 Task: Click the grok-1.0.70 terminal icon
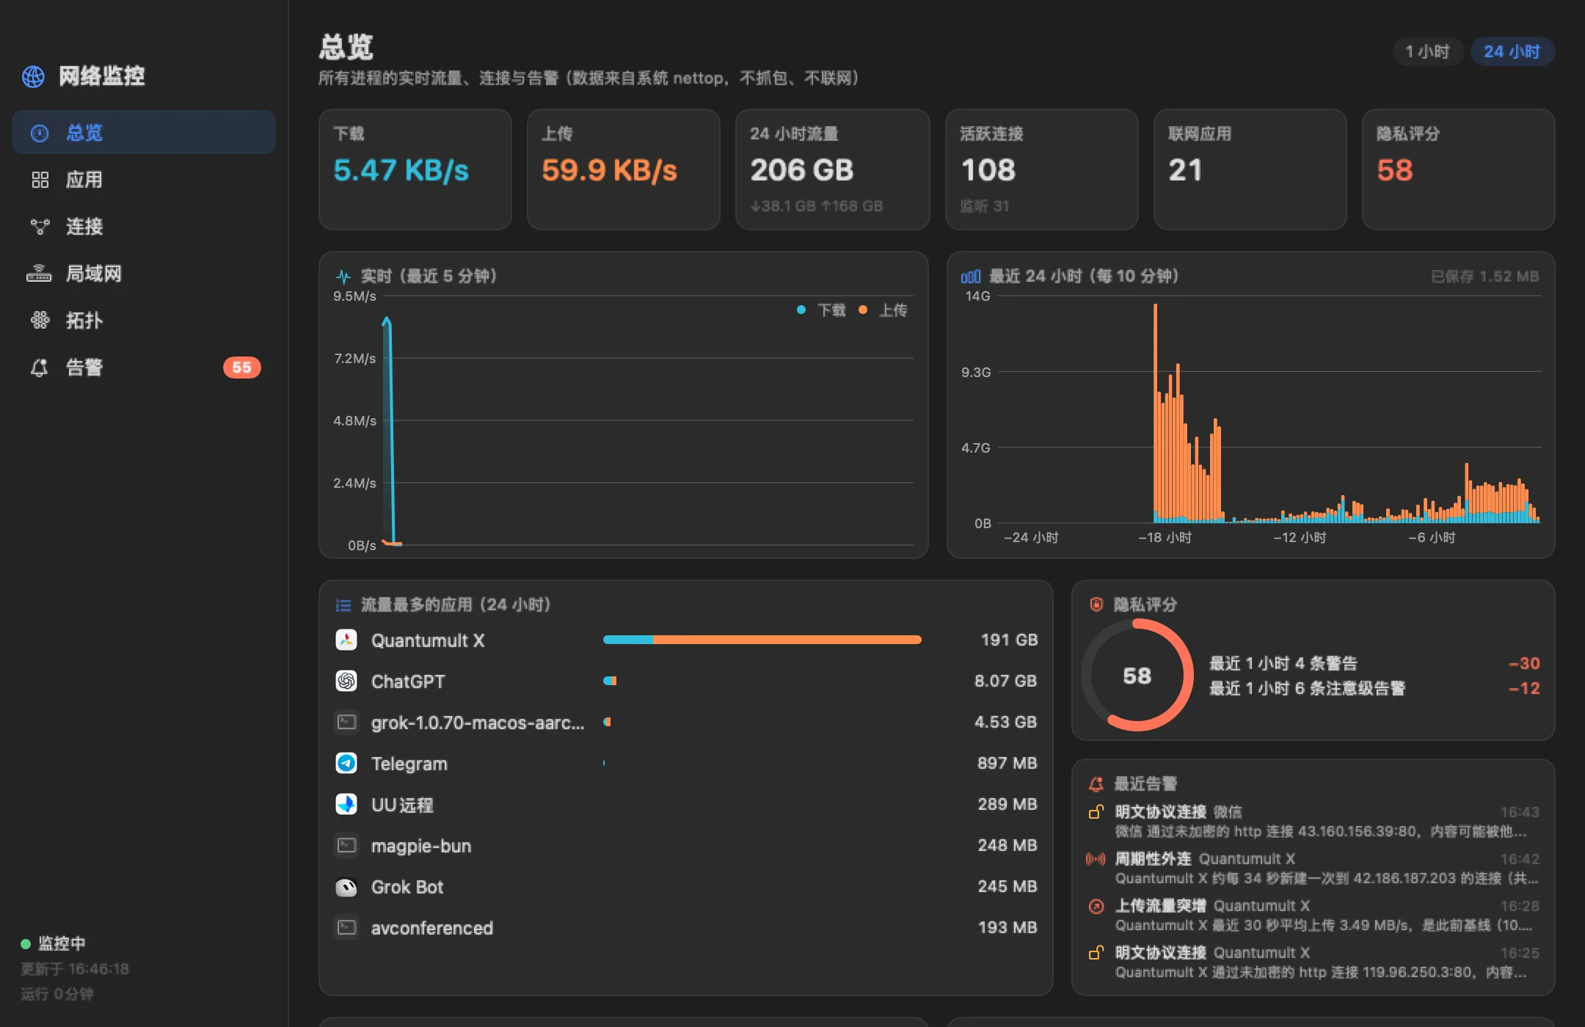tap(346, 722)
